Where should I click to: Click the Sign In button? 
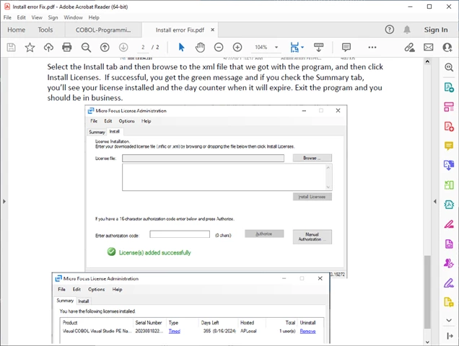tap(436, 30)
